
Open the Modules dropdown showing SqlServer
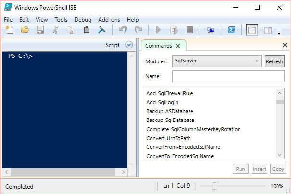pos(217,61)
